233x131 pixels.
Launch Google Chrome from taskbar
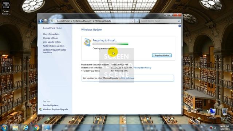[36, 128]
